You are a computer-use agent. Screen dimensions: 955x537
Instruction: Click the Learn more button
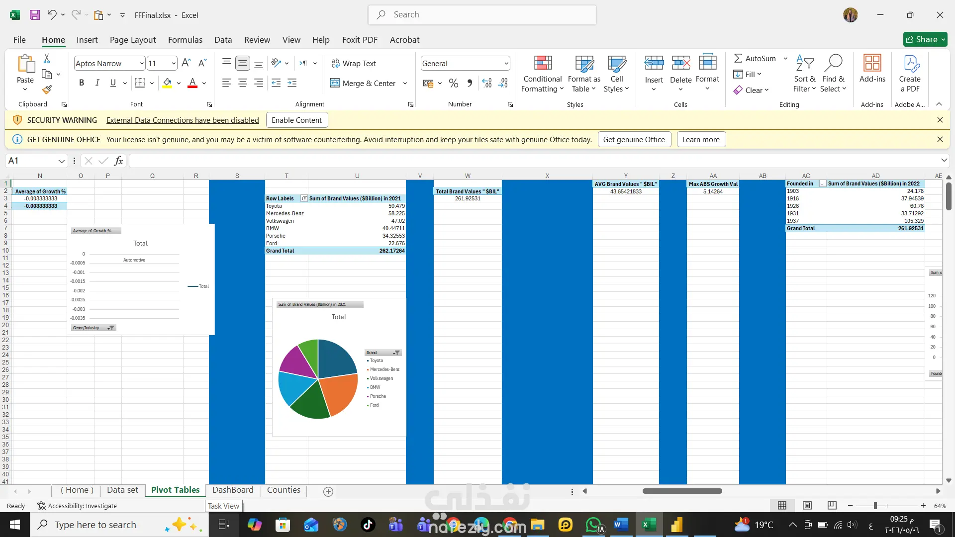[701, 140]
